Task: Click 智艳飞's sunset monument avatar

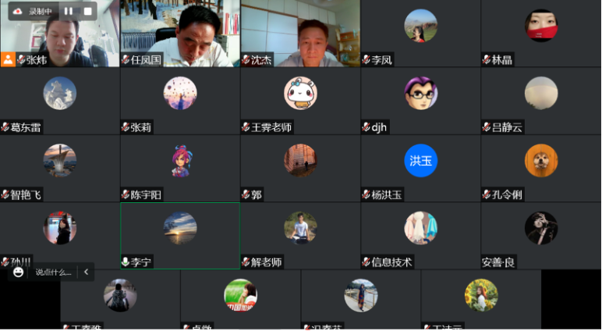Action: (x=60, y=161)
